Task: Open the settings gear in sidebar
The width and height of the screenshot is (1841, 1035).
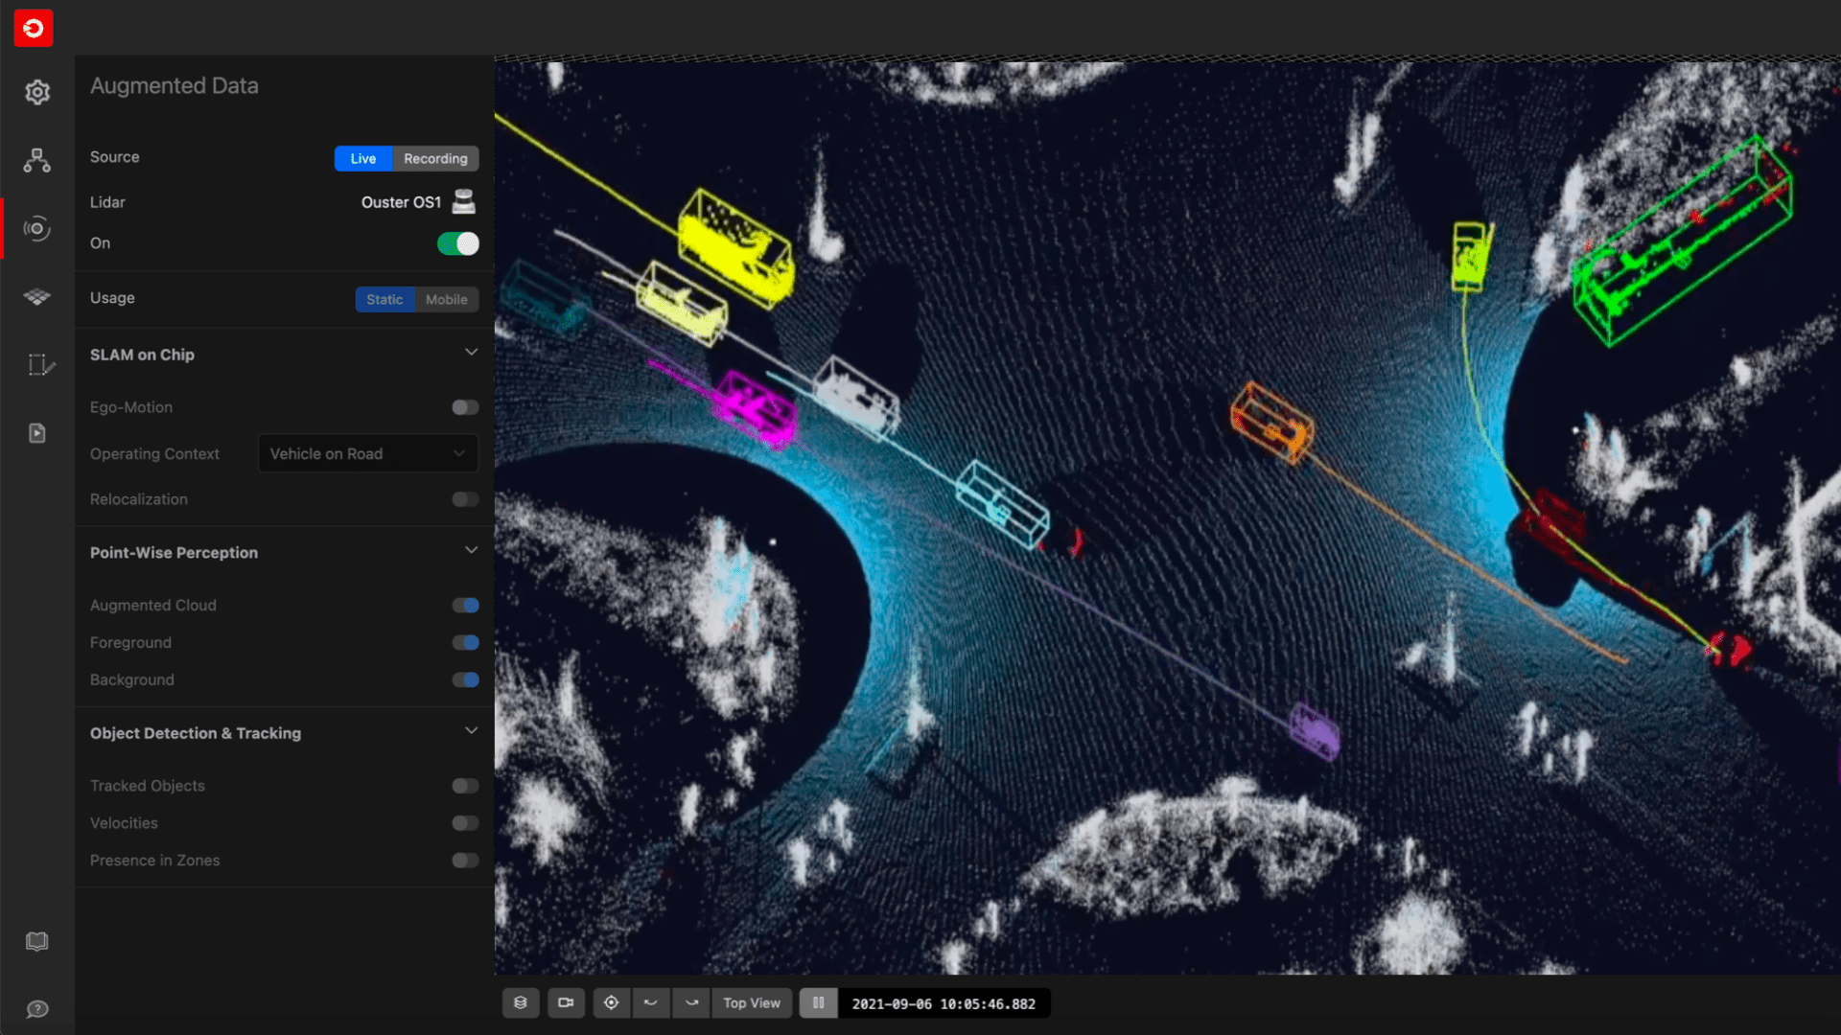Action: pyautogui.click(x=37, y=92)
